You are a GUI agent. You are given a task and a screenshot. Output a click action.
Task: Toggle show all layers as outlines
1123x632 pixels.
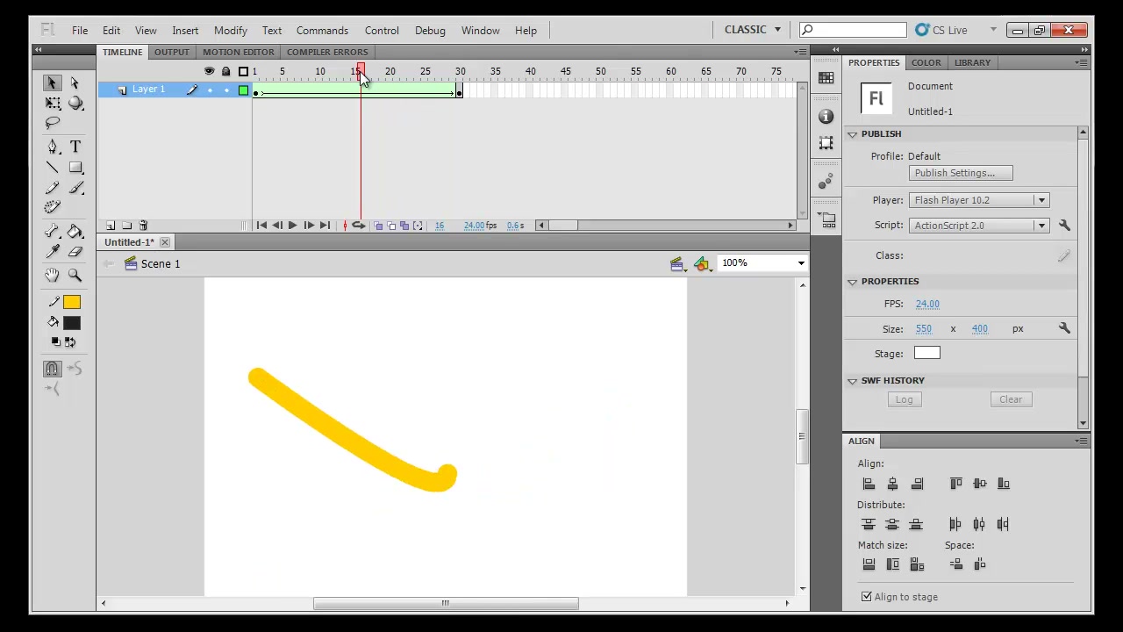[243, 71]
